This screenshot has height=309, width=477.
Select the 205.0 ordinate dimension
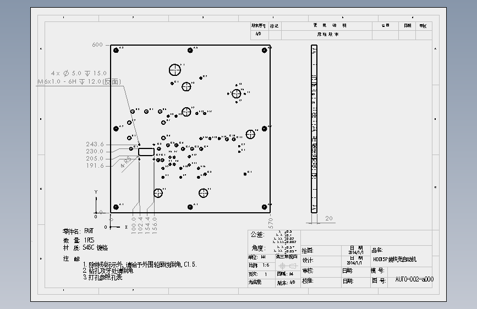[x=95, y=158]
